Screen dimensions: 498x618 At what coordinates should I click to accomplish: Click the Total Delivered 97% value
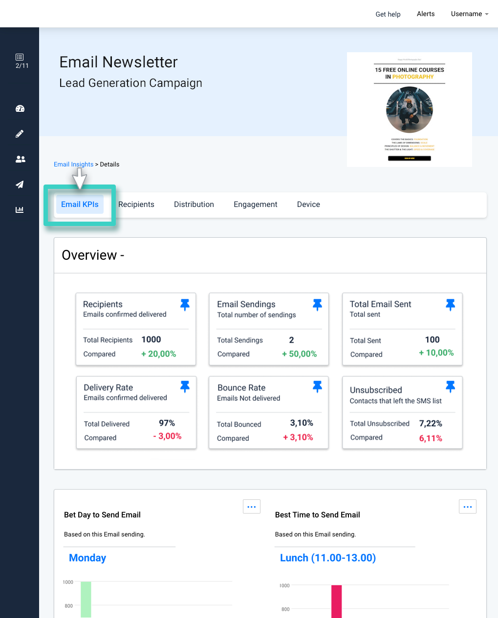tap(167, 423)
